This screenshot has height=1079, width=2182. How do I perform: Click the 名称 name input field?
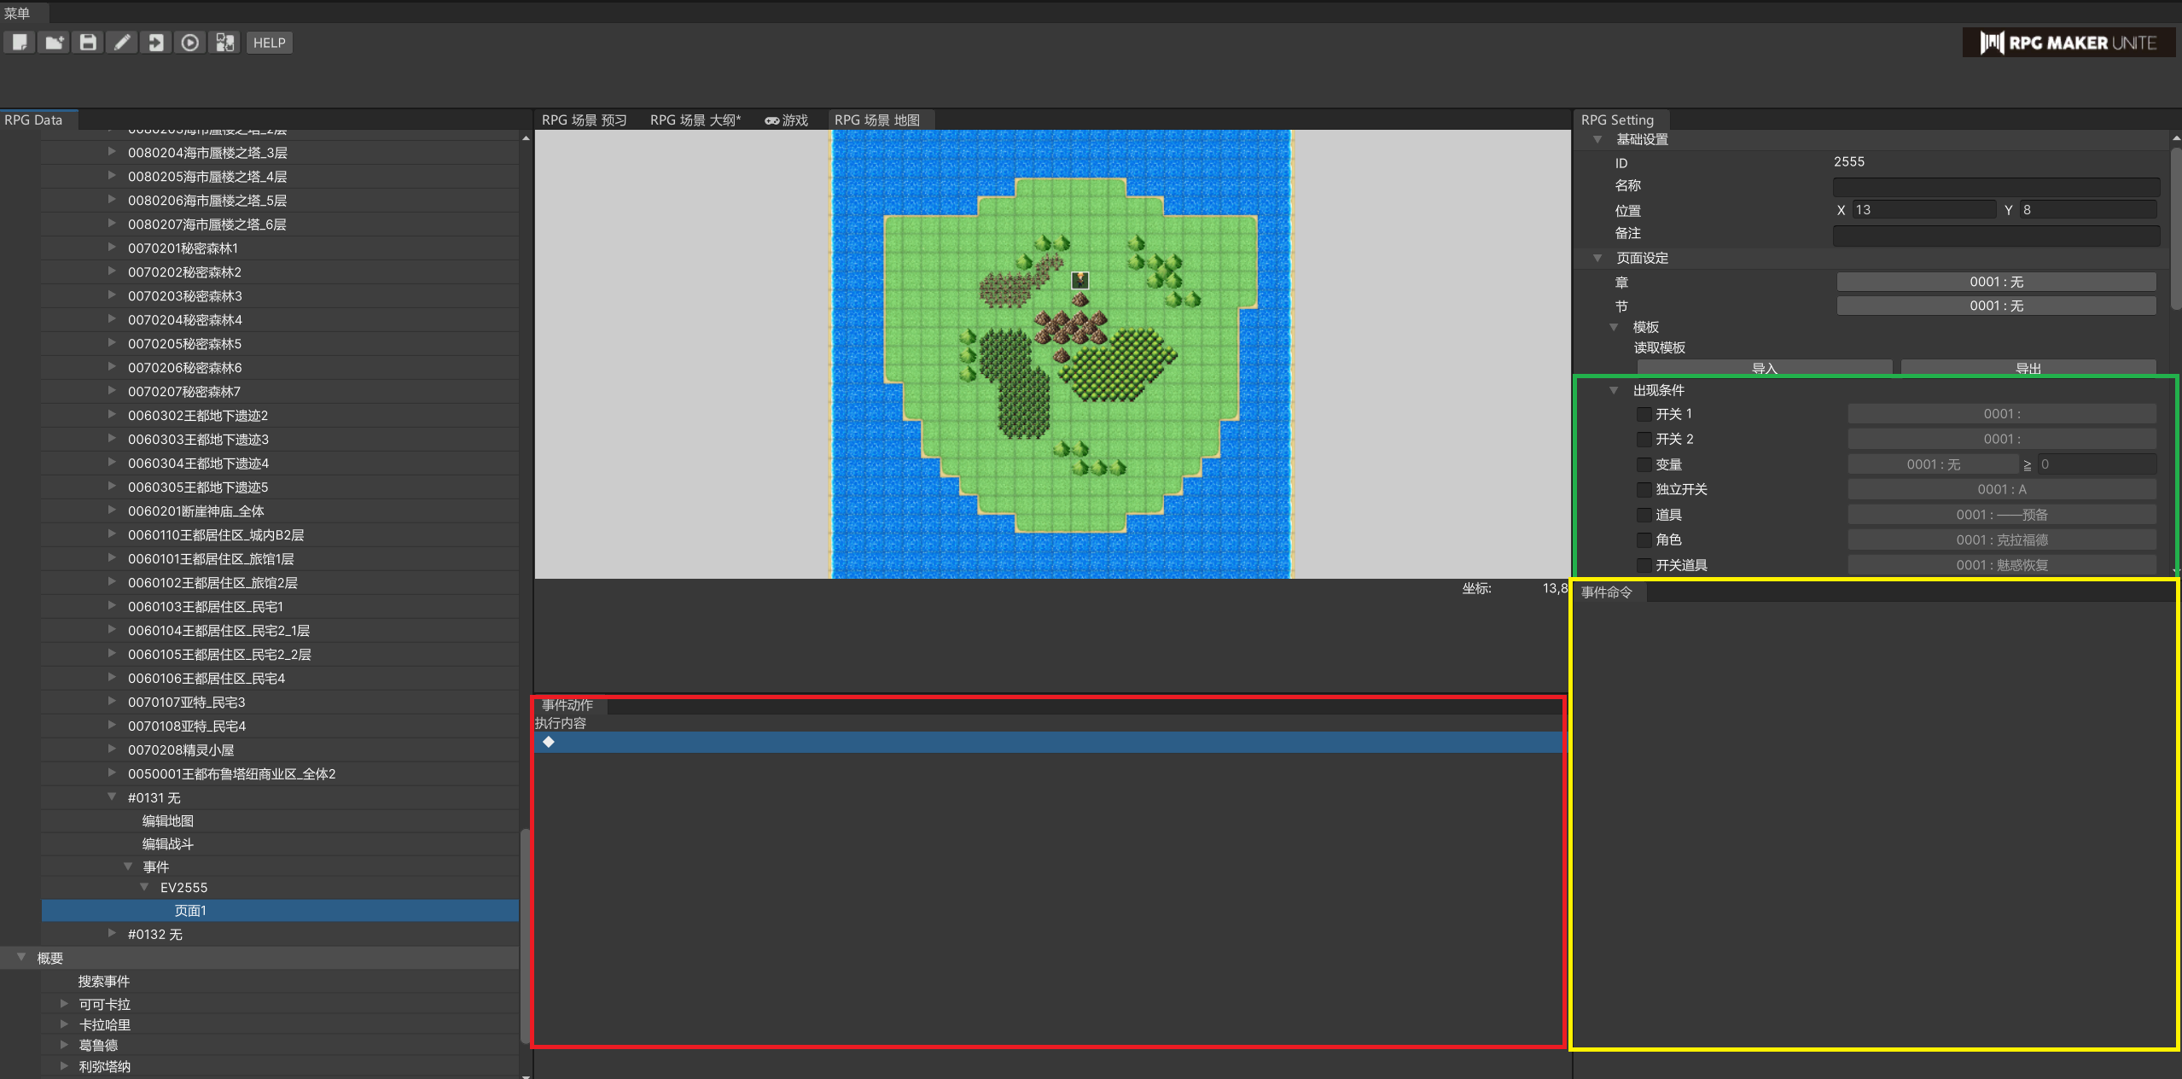point(1995,186)
